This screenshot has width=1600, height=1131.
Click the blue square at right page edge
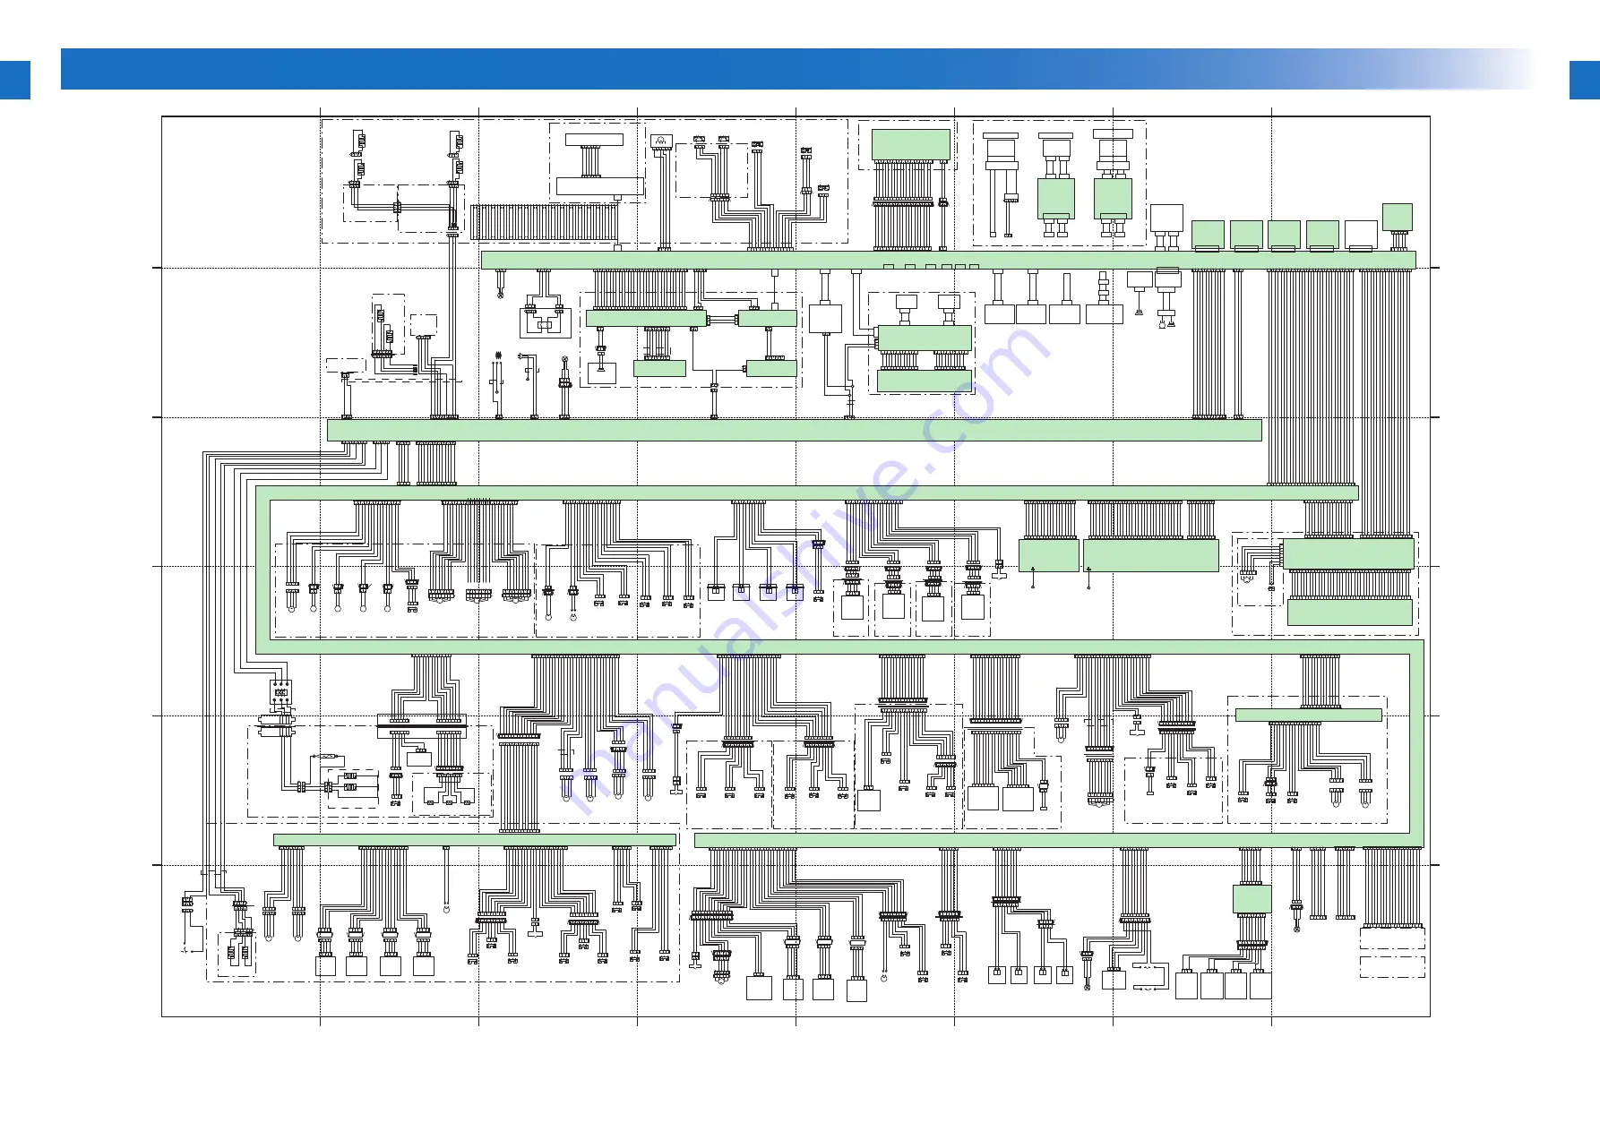tap(1584, 80)
